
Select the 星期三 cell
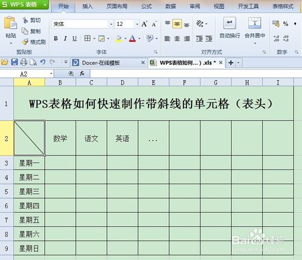[29, 191]
